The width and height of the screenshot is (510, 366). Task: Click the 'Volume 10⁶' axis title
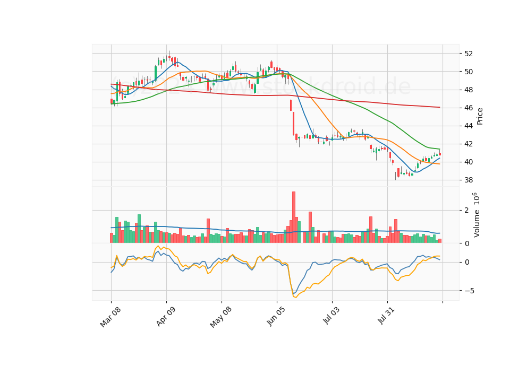tap(476, 215)
